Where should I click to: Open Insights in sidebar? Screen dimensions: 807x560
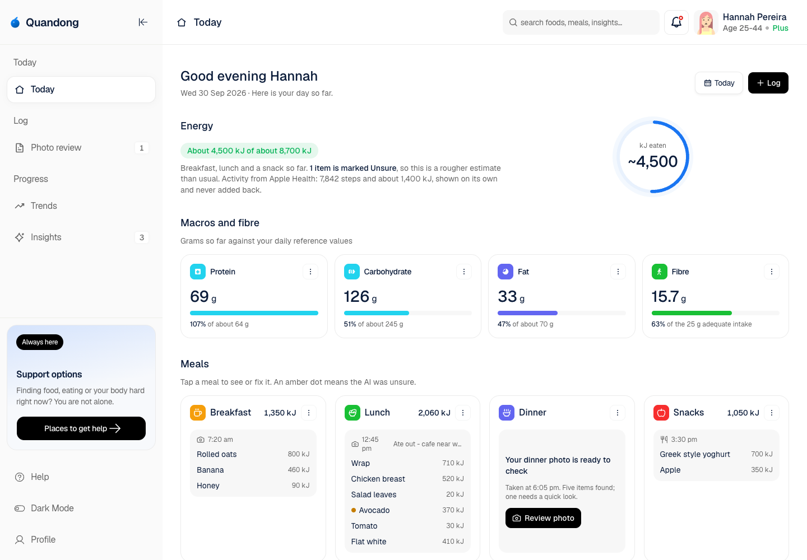tap(81, 237)
